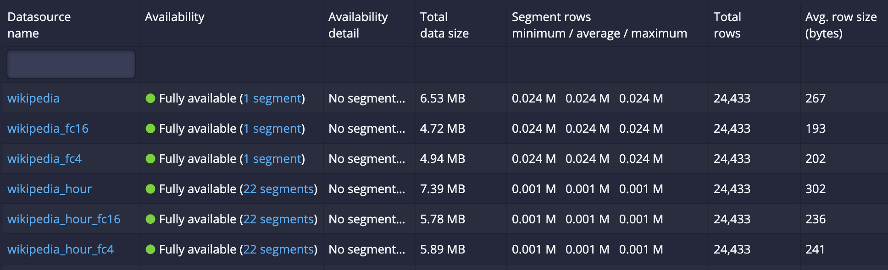The image size is (888, 270).
Task: Click '22 segments' link for wikipedia_hour
Action: click(278, 189)
